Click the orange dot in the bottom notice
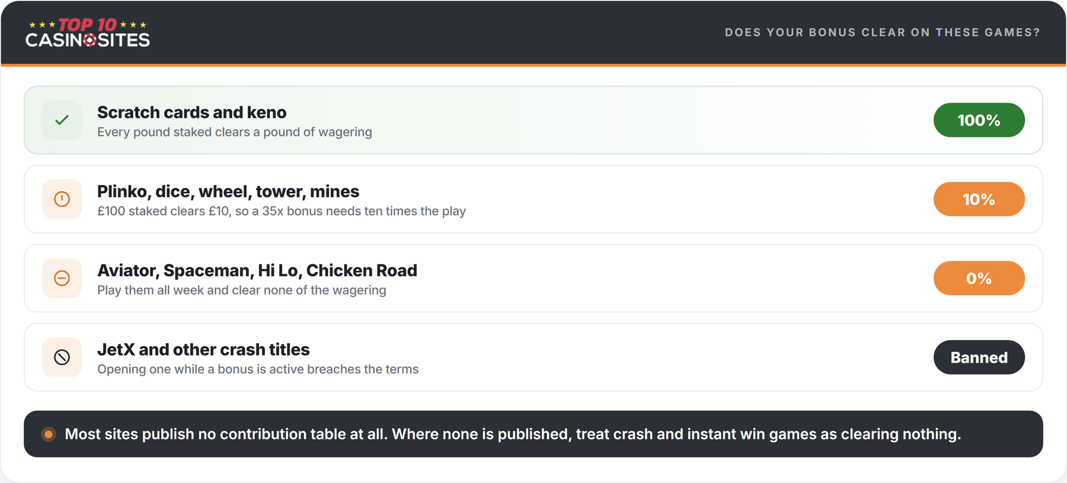 point(49,434)
